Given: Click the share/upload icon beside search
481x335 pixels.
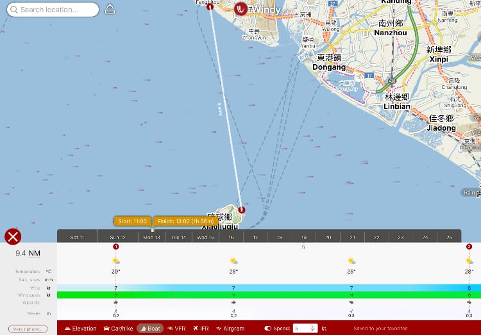Looking at the screenshot, I should click(x=110, y=10).
